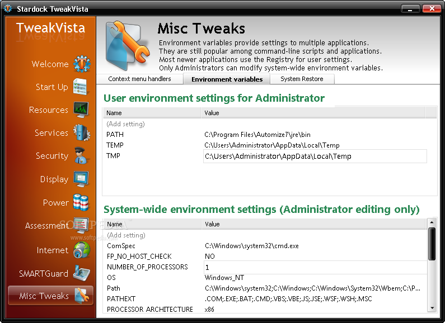Click the Welcome gear icon
Image resolution: width=445 pixels, height=323 pixels.
tap(82, 64)
